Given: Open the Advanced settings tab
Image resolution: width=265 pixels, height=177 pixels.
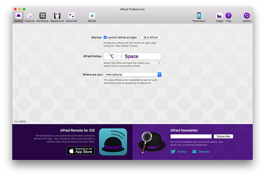Looking at the screenshot, I should click(x=72, y=17).
